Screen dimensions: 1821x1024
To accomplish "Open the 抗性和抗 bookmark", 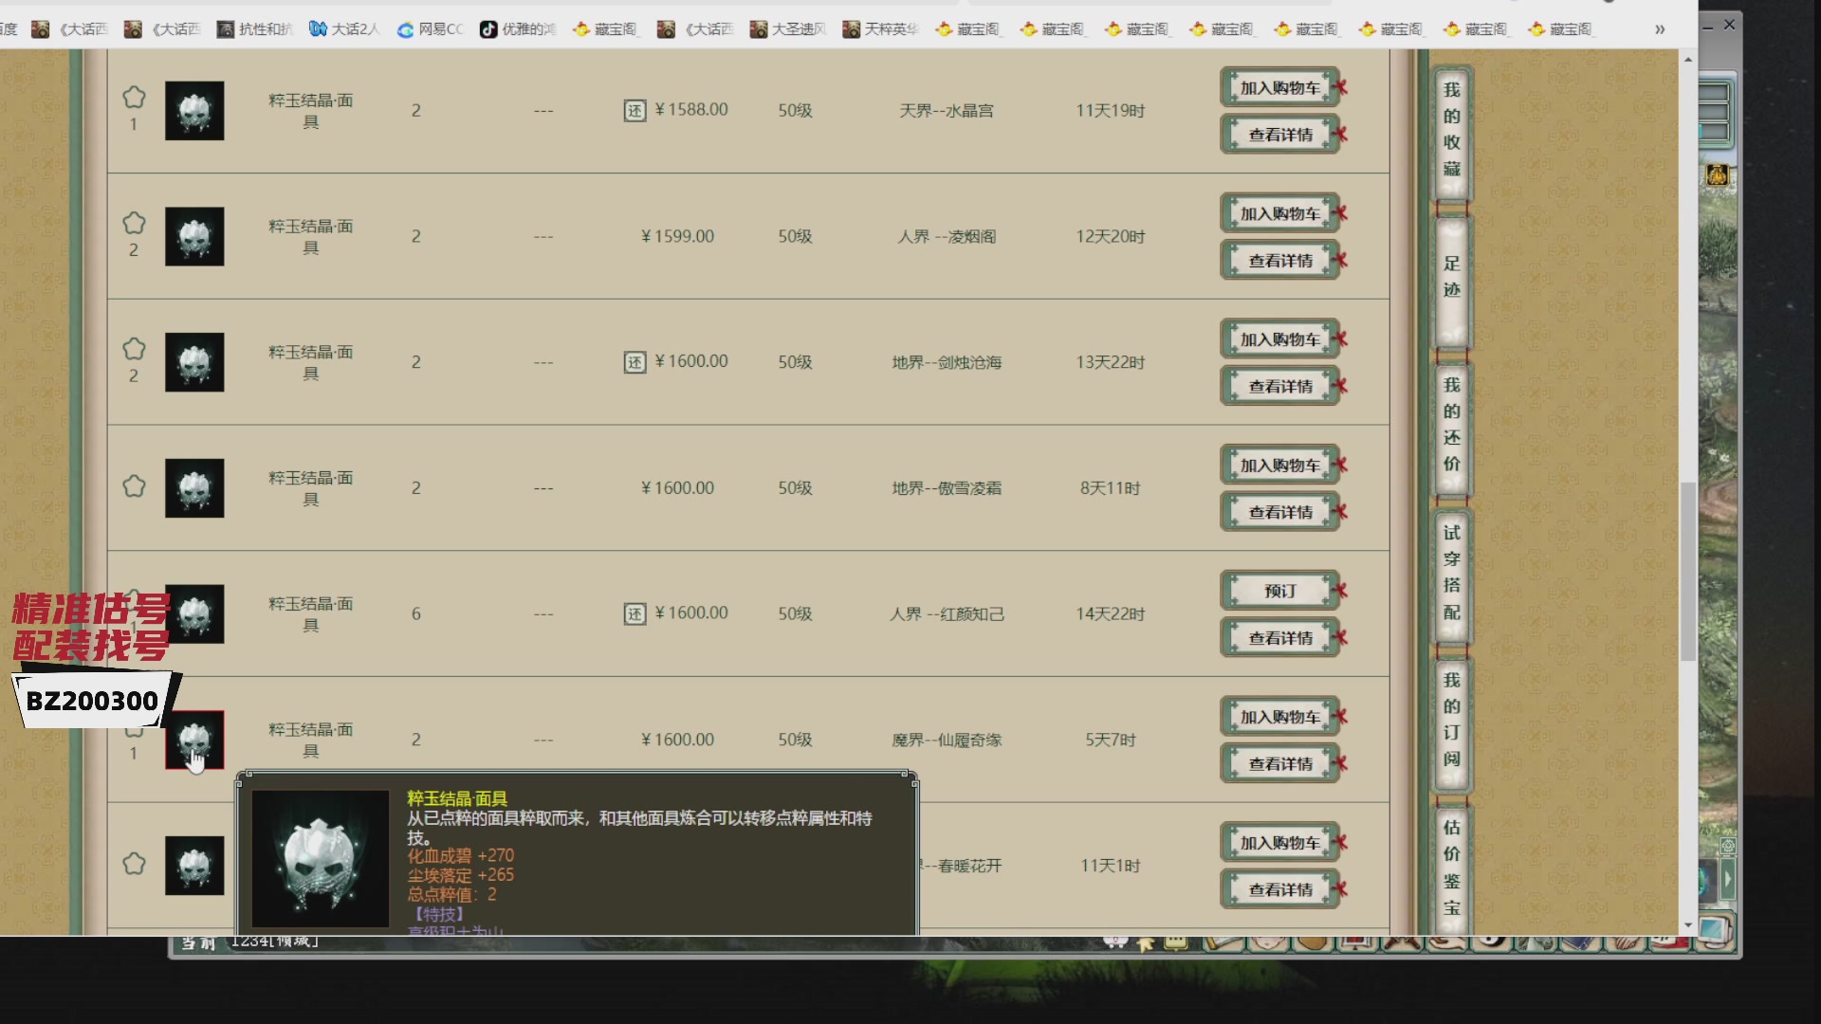I will click(254, 29).
